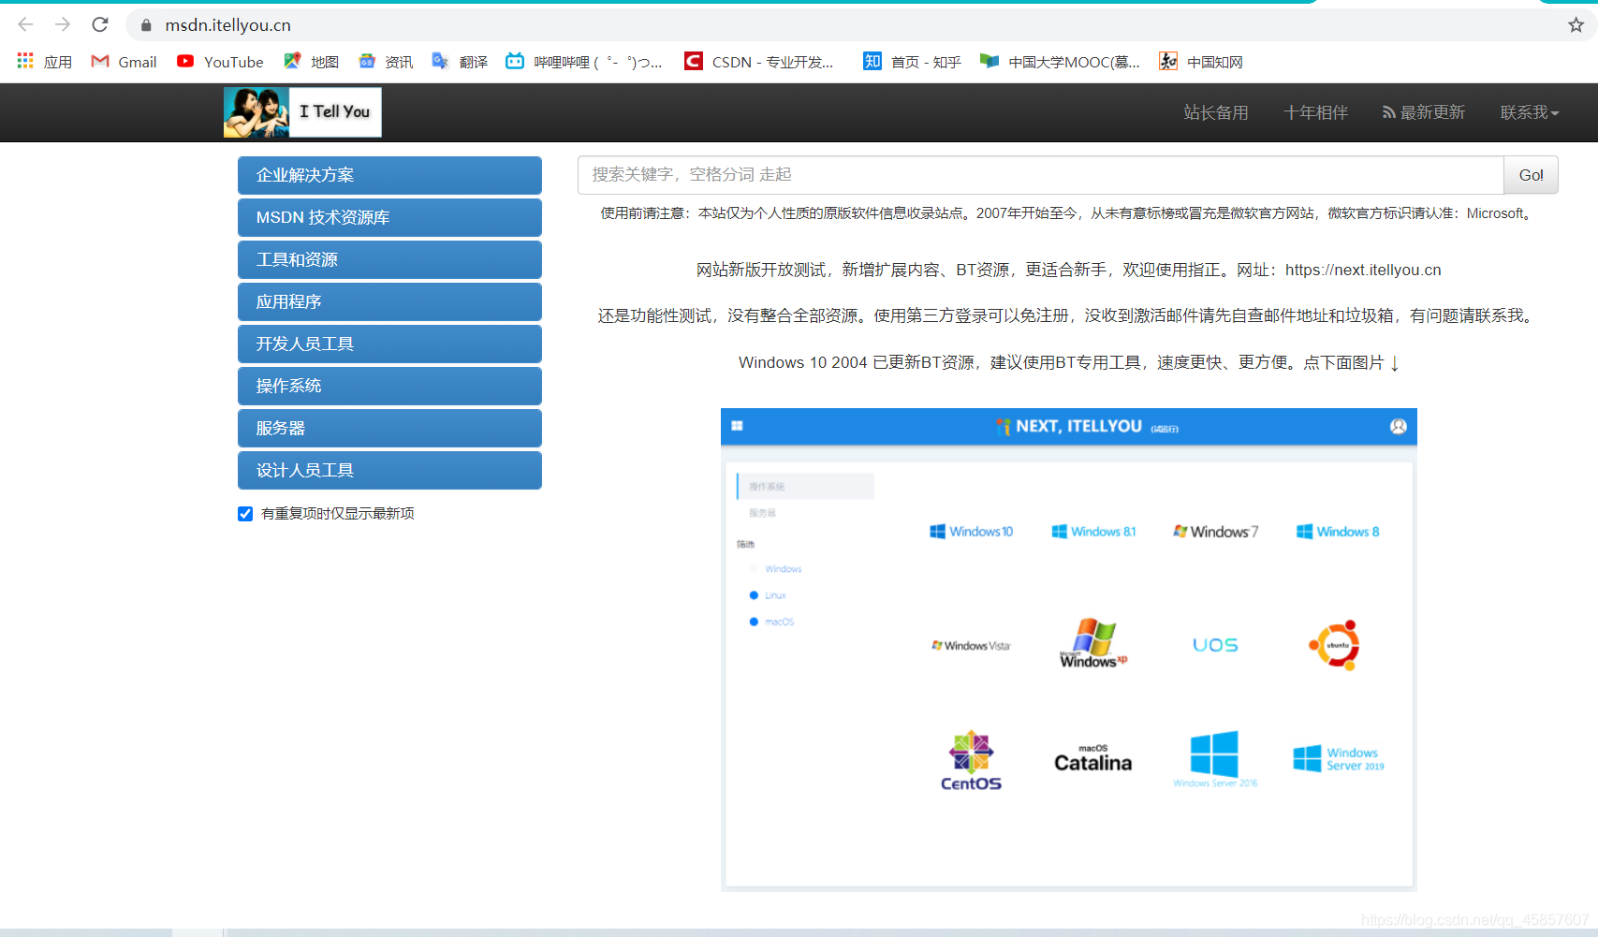Click the browser address bar URL
The image size is (1598, 937).
pyautogui.click(x=227, y=25)
